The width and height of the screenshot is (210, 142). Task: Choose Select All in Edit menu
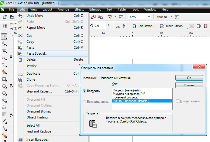pos(53,126)
